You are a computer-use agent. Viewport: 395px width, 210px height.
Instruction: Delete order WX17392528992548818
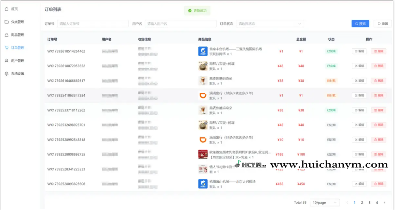click(379, 140)
